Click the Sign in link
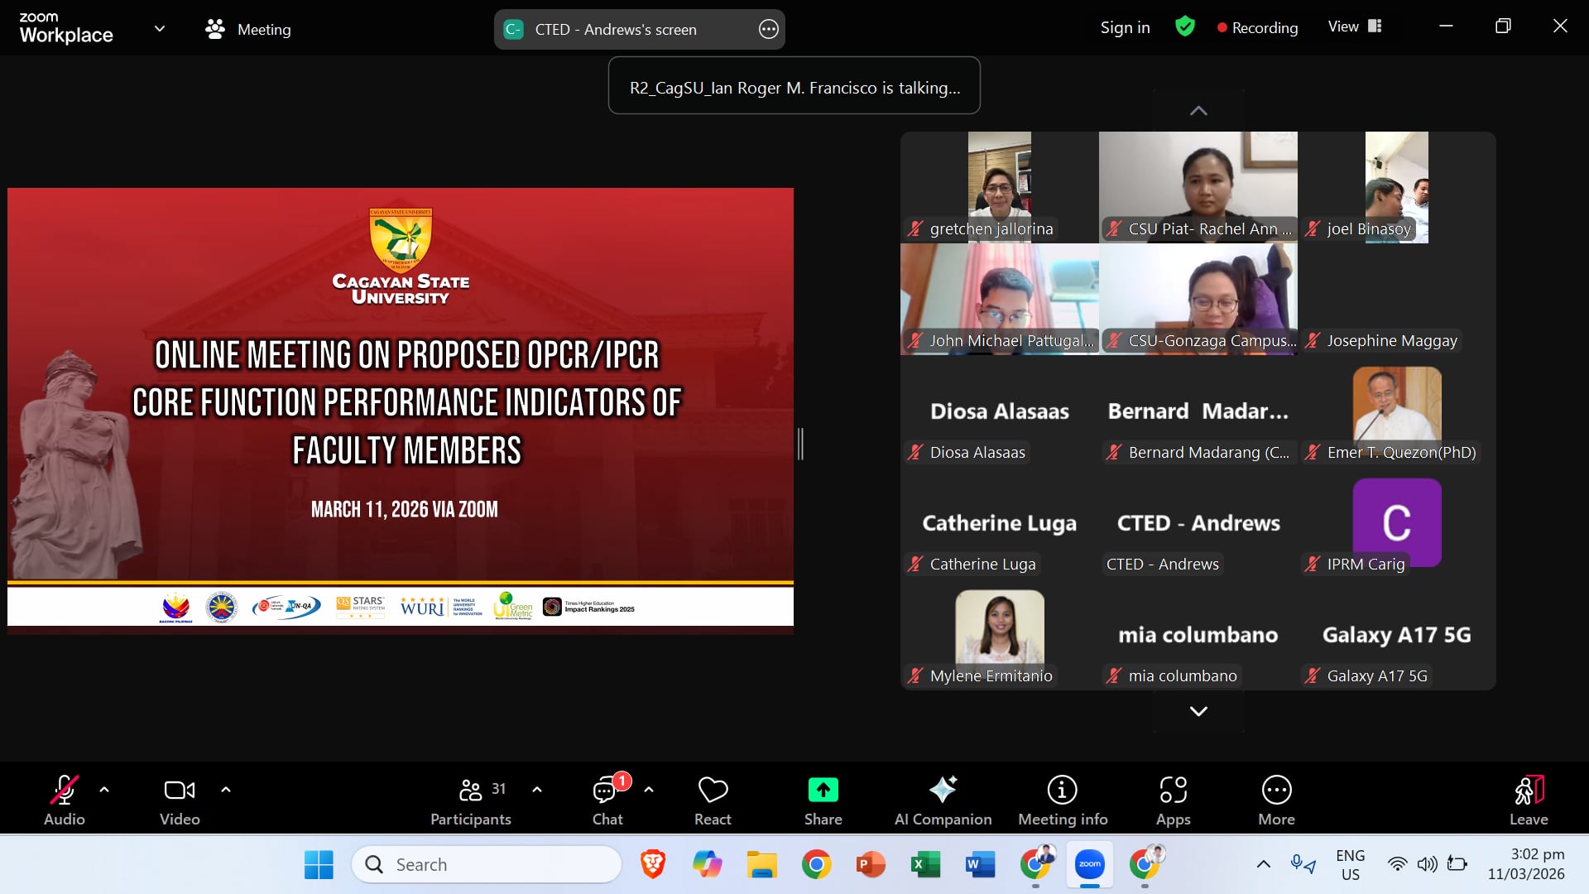 pos(1125,27)
